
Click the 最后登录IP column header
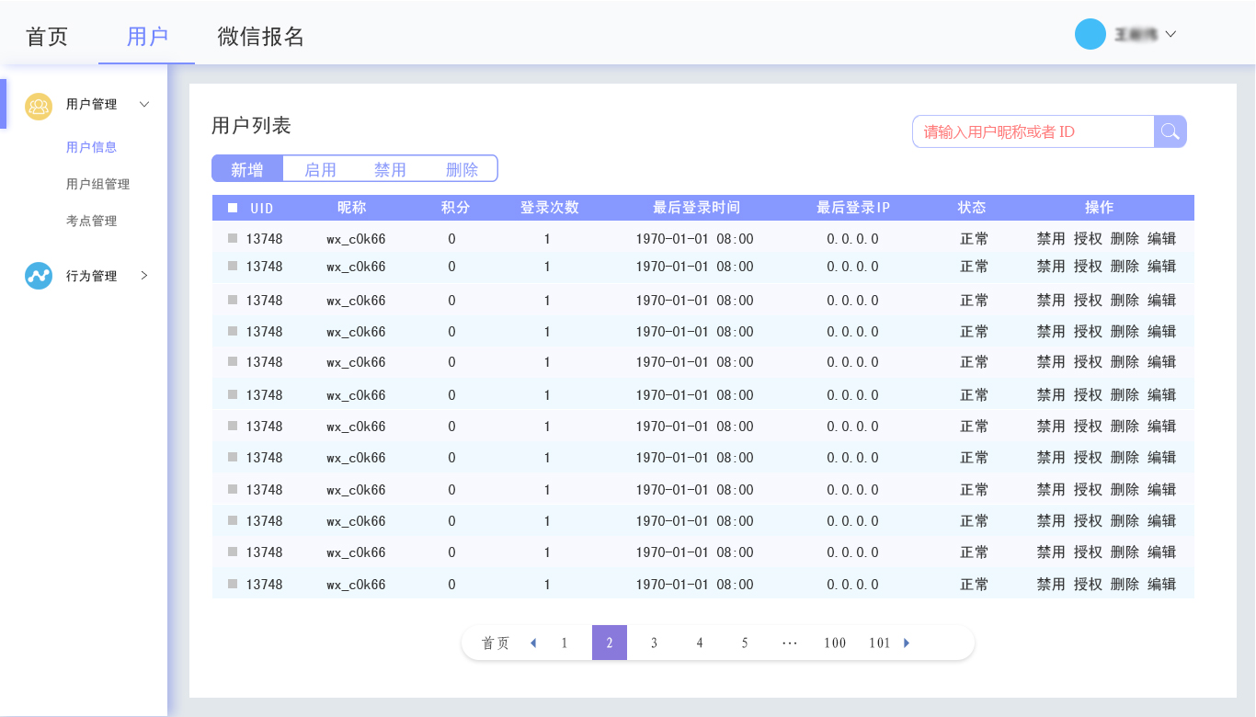pos(853,208)
